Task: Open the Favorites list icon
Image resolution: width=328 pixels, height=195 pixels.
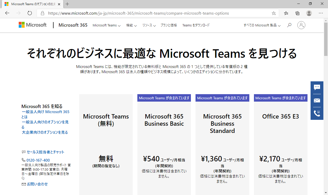Action: coord(286,13)
